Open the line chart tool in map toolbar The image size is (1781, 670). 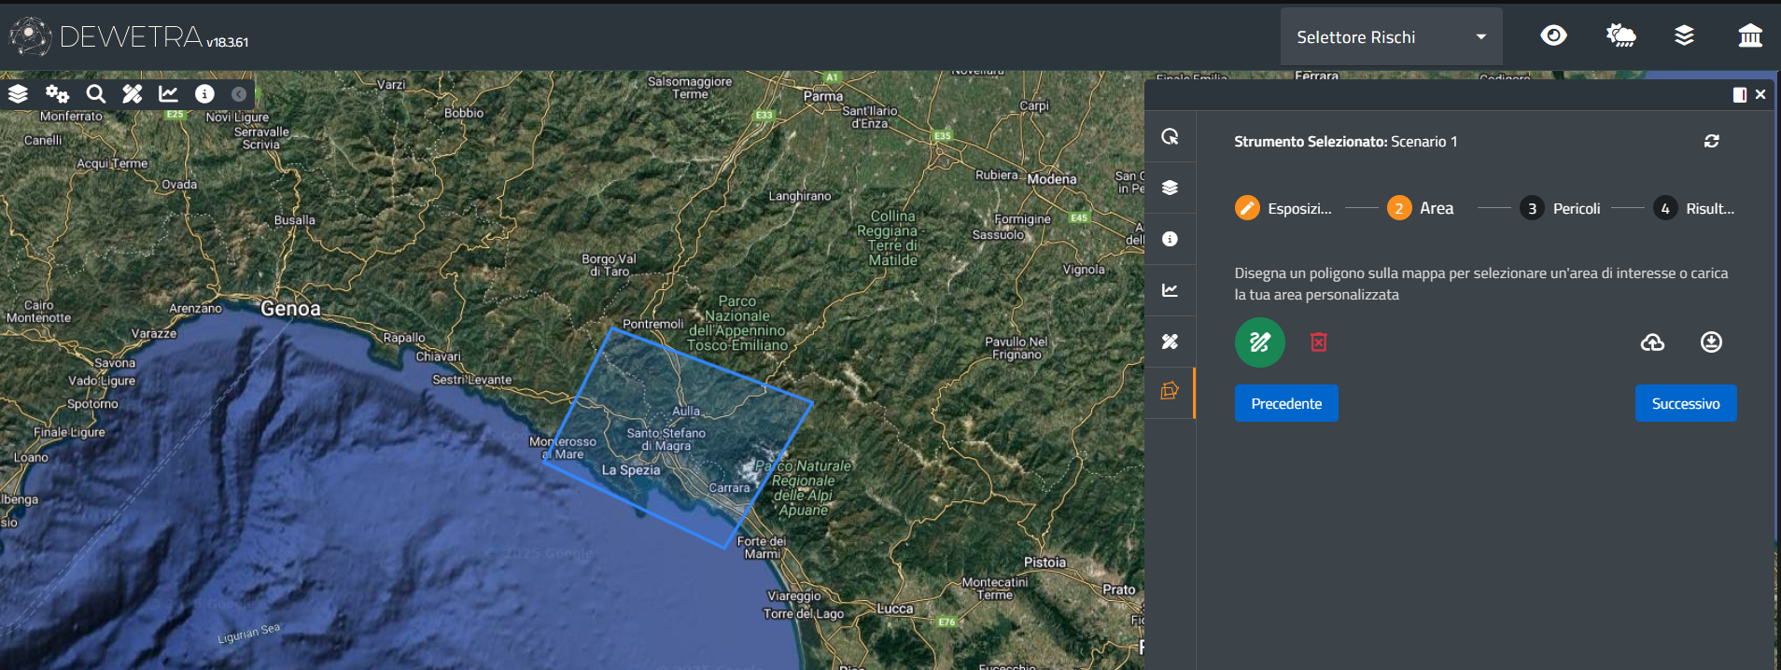[168, 93]
